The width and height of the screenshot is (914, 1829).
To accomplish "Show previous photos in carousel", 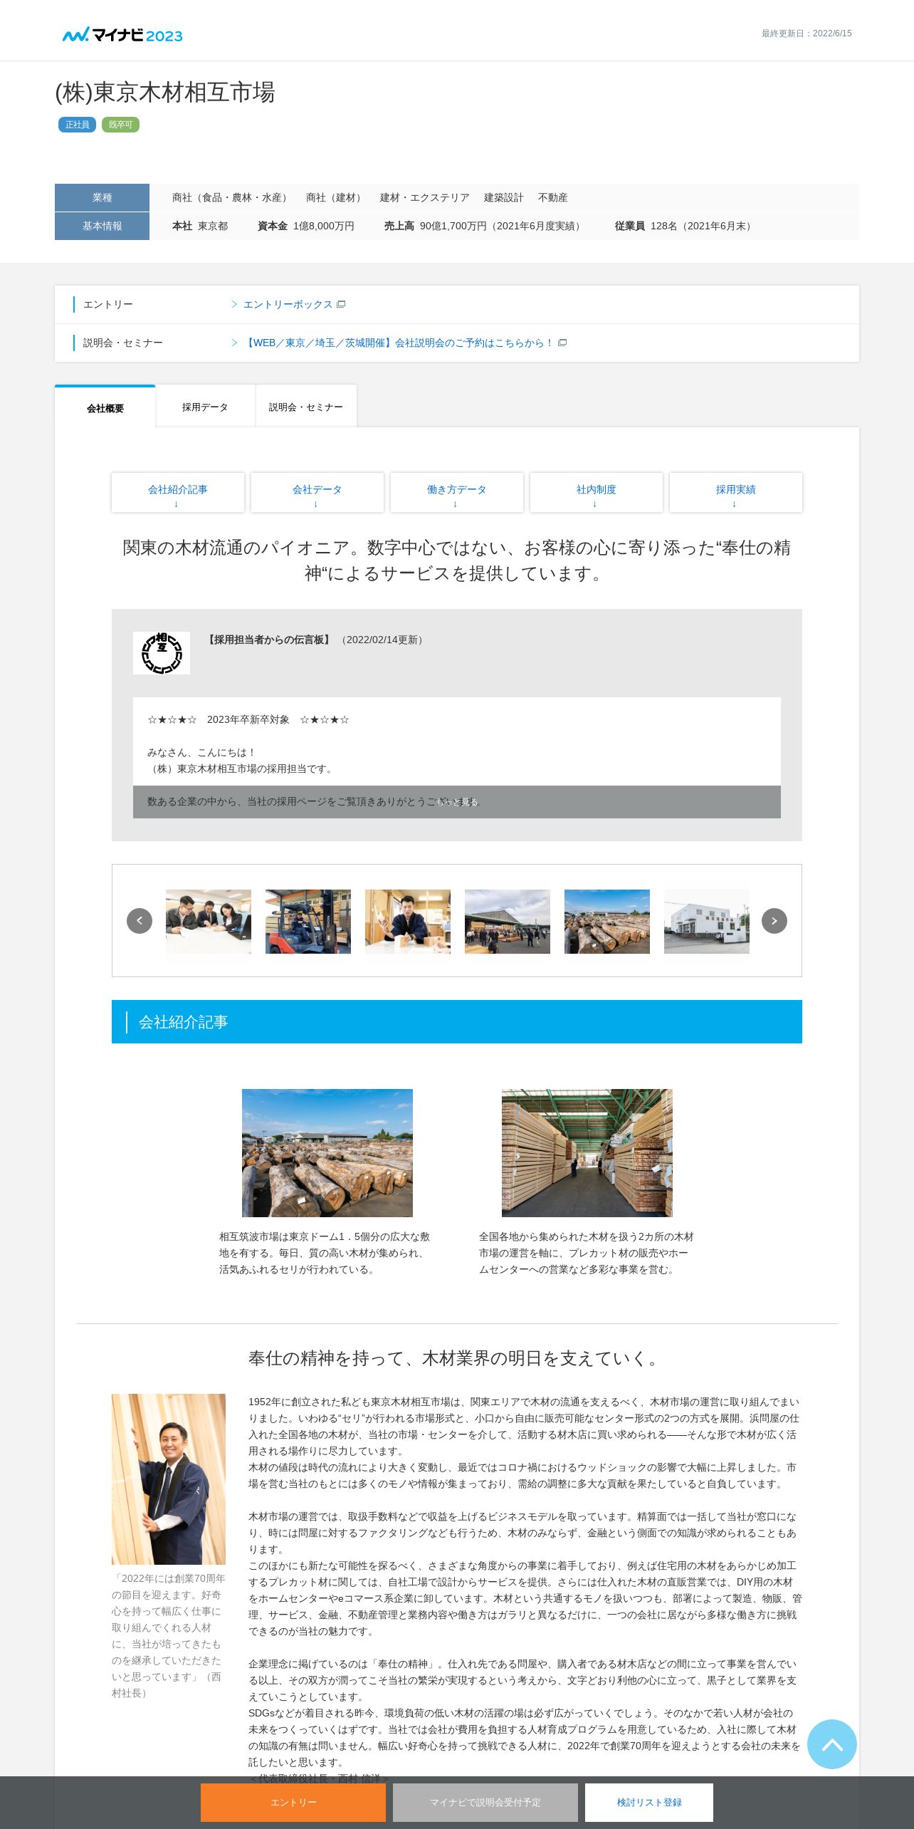I will tap(140, 921).
